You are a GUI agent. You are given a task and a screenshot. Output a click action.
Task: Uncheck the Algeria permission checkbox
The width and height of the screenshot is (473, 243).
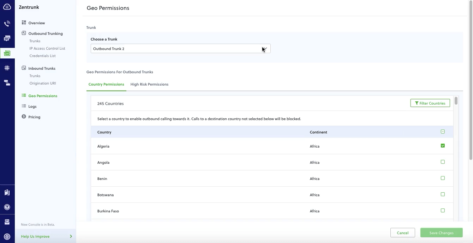(443, 145)
